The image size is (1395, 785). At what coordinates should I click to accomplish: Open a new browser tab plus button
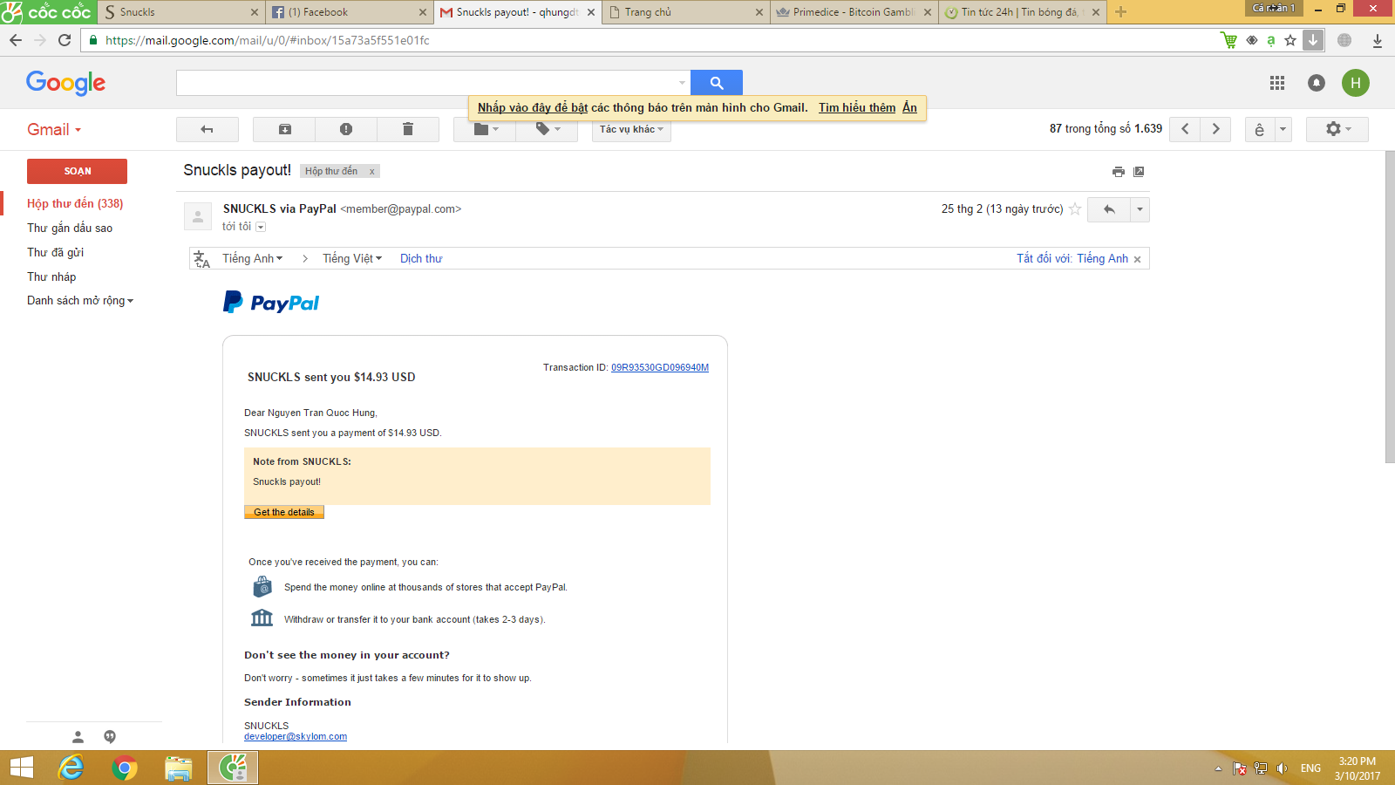[1121, 12]
